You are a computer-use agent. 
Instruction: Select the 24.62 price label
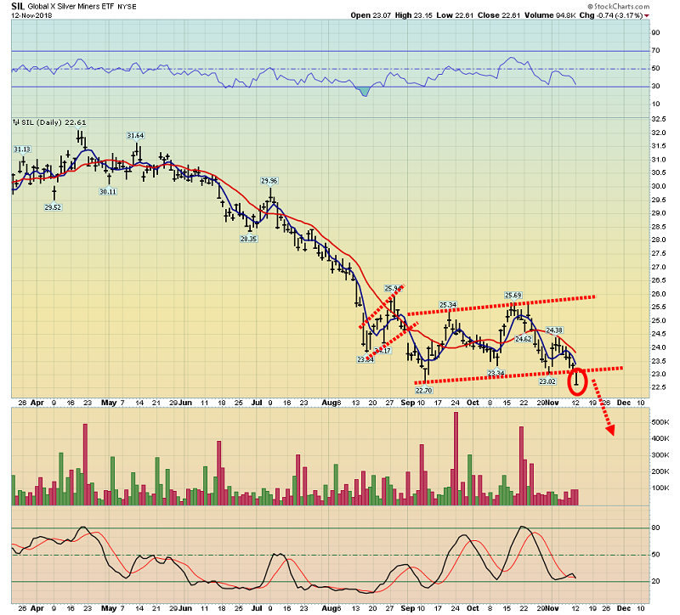coord(524,339)
